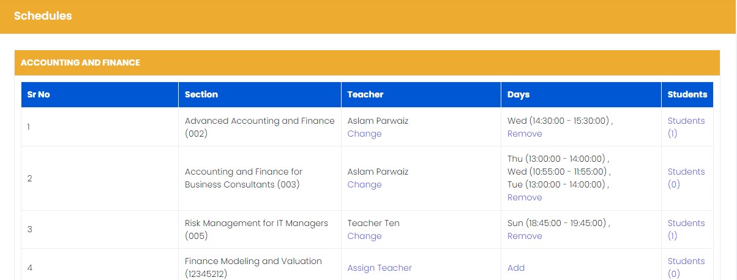Click the Accounting and Finance panel heading
Image resolution: width=737 pixels, height=280 pixels.
[x=80, y=62]
